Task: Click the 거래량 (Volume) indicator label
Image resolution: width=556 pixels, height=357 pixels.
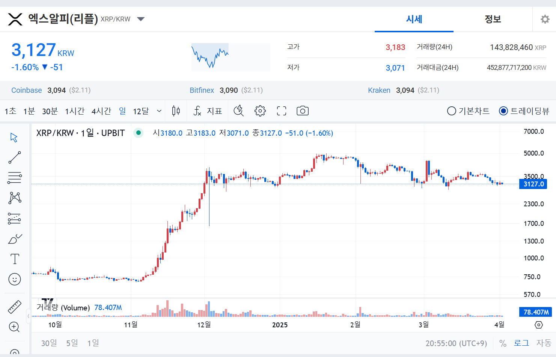Action: (63, 307)
